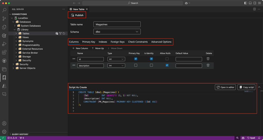
Task: Open Source Control view in activity bar
Action: pyautogui.click(x=4, y=19)
